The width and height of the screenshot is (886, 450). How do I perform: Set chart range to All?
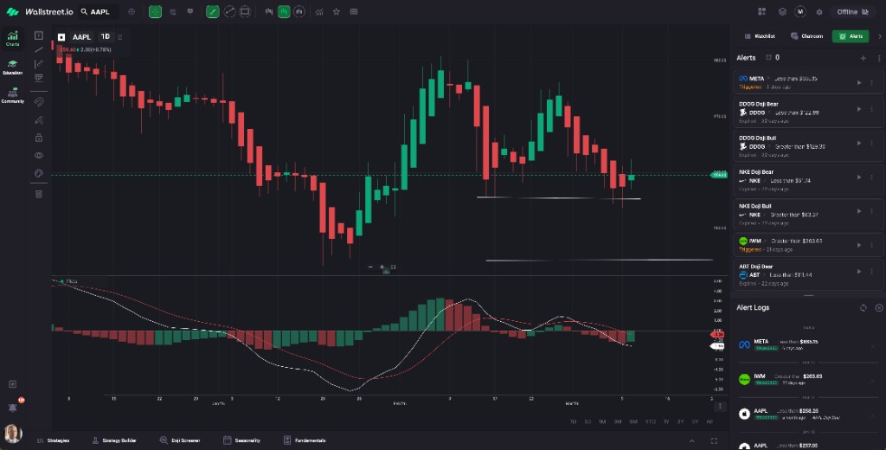[x=709, y=421]
